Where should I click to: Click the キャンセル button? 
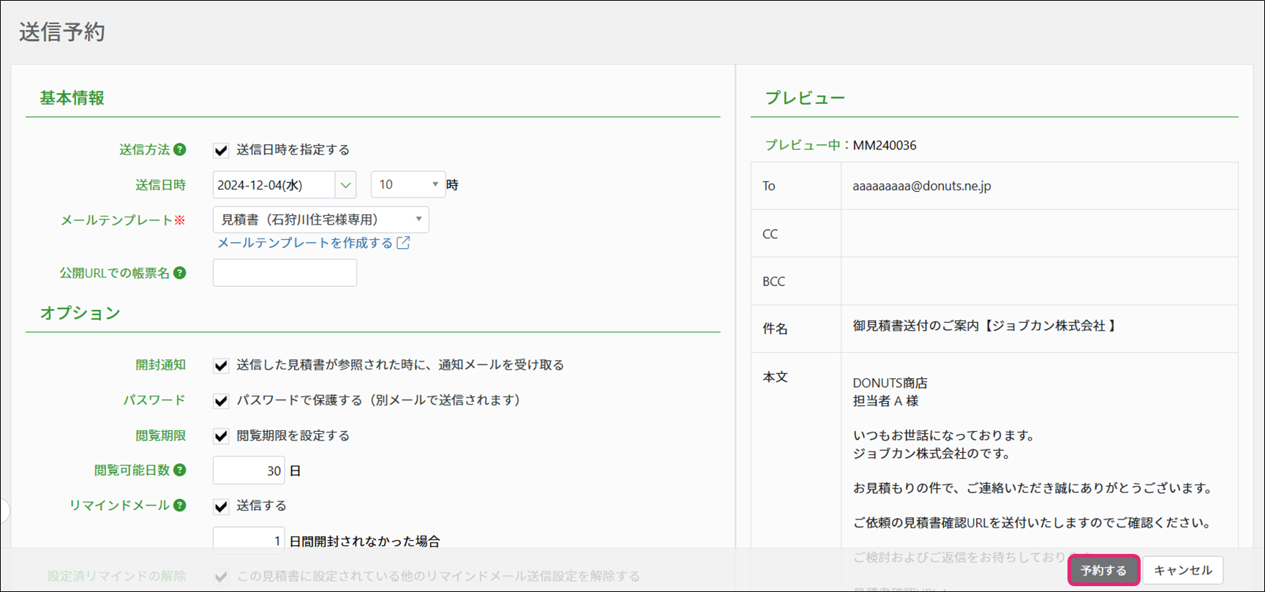pyautogui.click(x=1182, y=570)
